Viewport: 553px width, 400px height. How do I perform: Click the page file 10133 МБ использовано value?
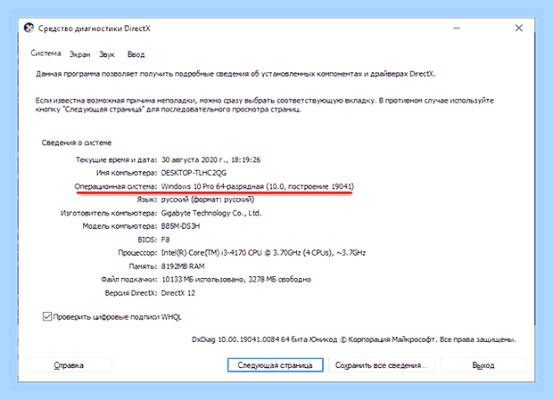coord(236,280)
